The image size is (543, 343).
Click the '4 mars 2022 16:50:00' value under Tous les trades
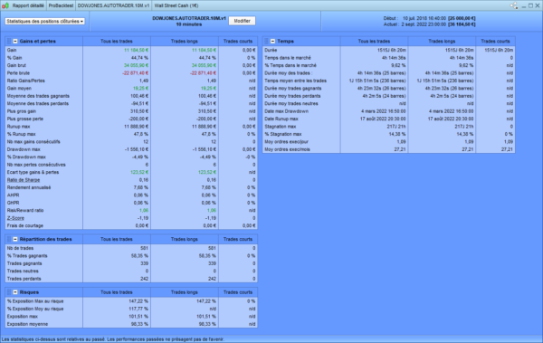pyautogui.click(x=384, y=111)
